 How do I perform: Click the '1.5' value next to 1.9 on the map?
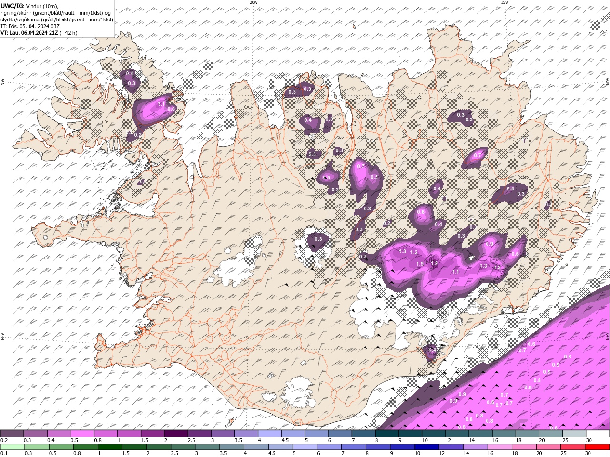click(420, 264)
